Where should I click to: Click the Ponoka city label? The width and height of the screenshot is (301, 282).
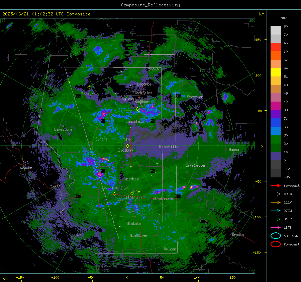coord(153,69)
